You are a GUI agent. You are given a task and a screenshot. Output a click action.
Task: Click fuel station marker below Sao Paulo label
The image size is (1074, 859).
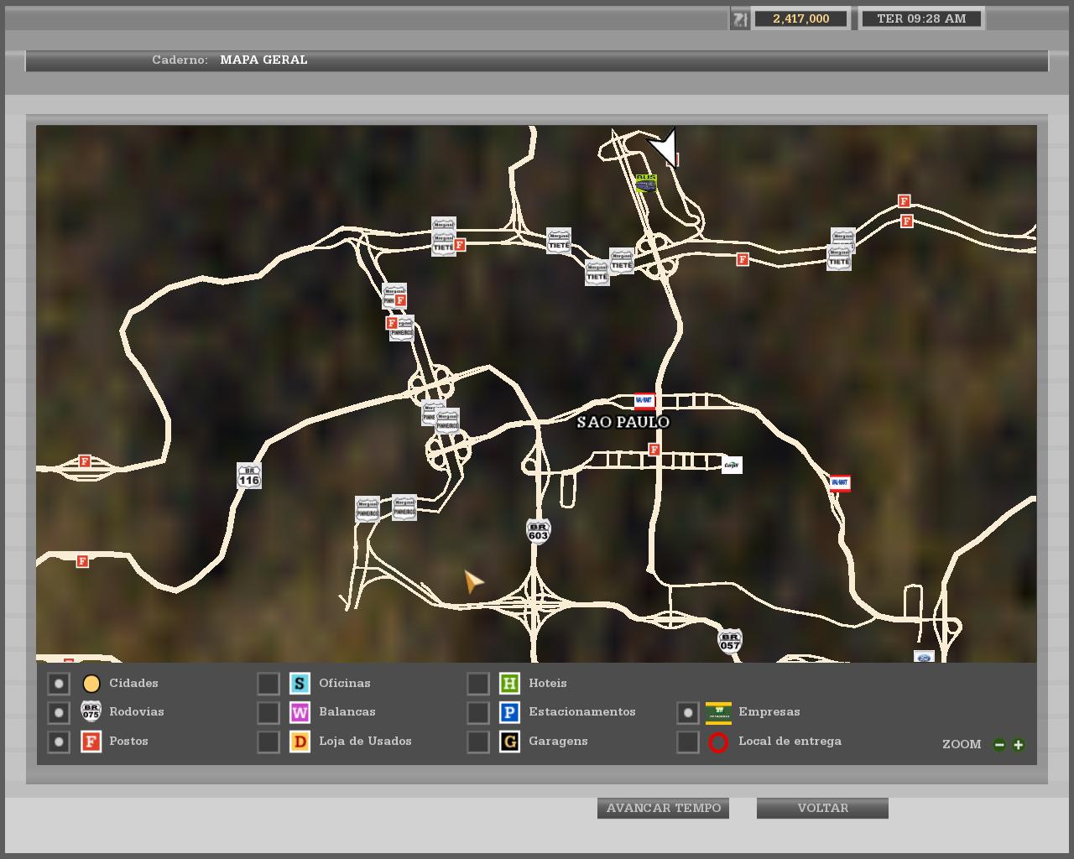[x=654, y=450]
